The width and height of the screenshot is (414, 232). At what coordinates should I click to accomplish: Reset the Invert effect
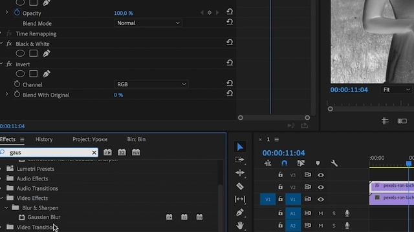(230, 63)
